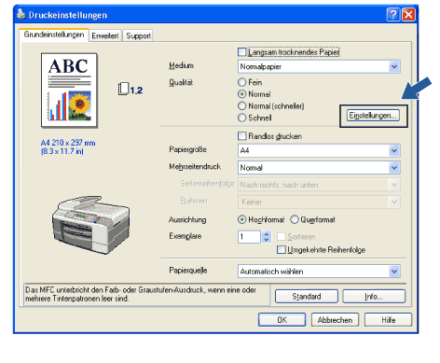The width and height of the screenshot is (440, 363).
Task: Select Querformat orientation
Action: [295, 219]
